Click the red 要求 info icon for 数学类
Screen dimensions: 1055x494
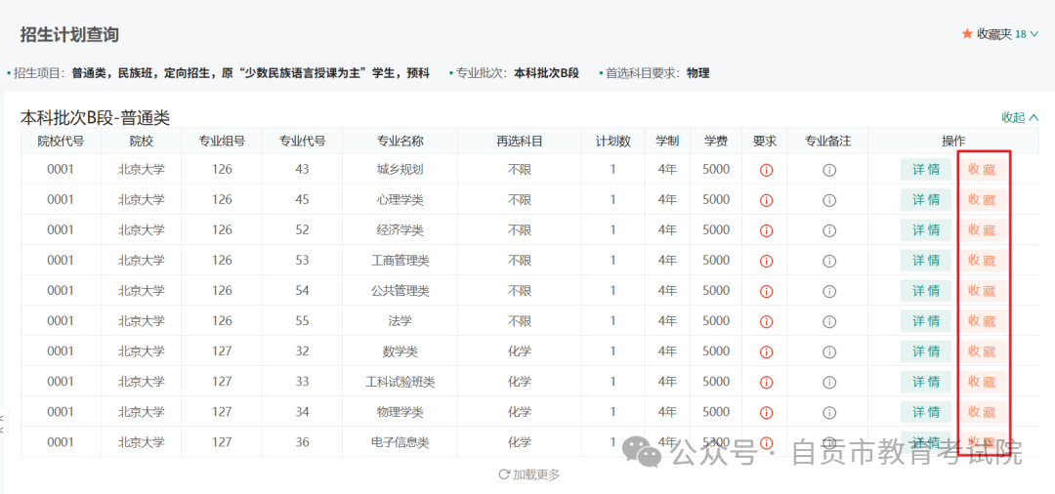point(766,351)
